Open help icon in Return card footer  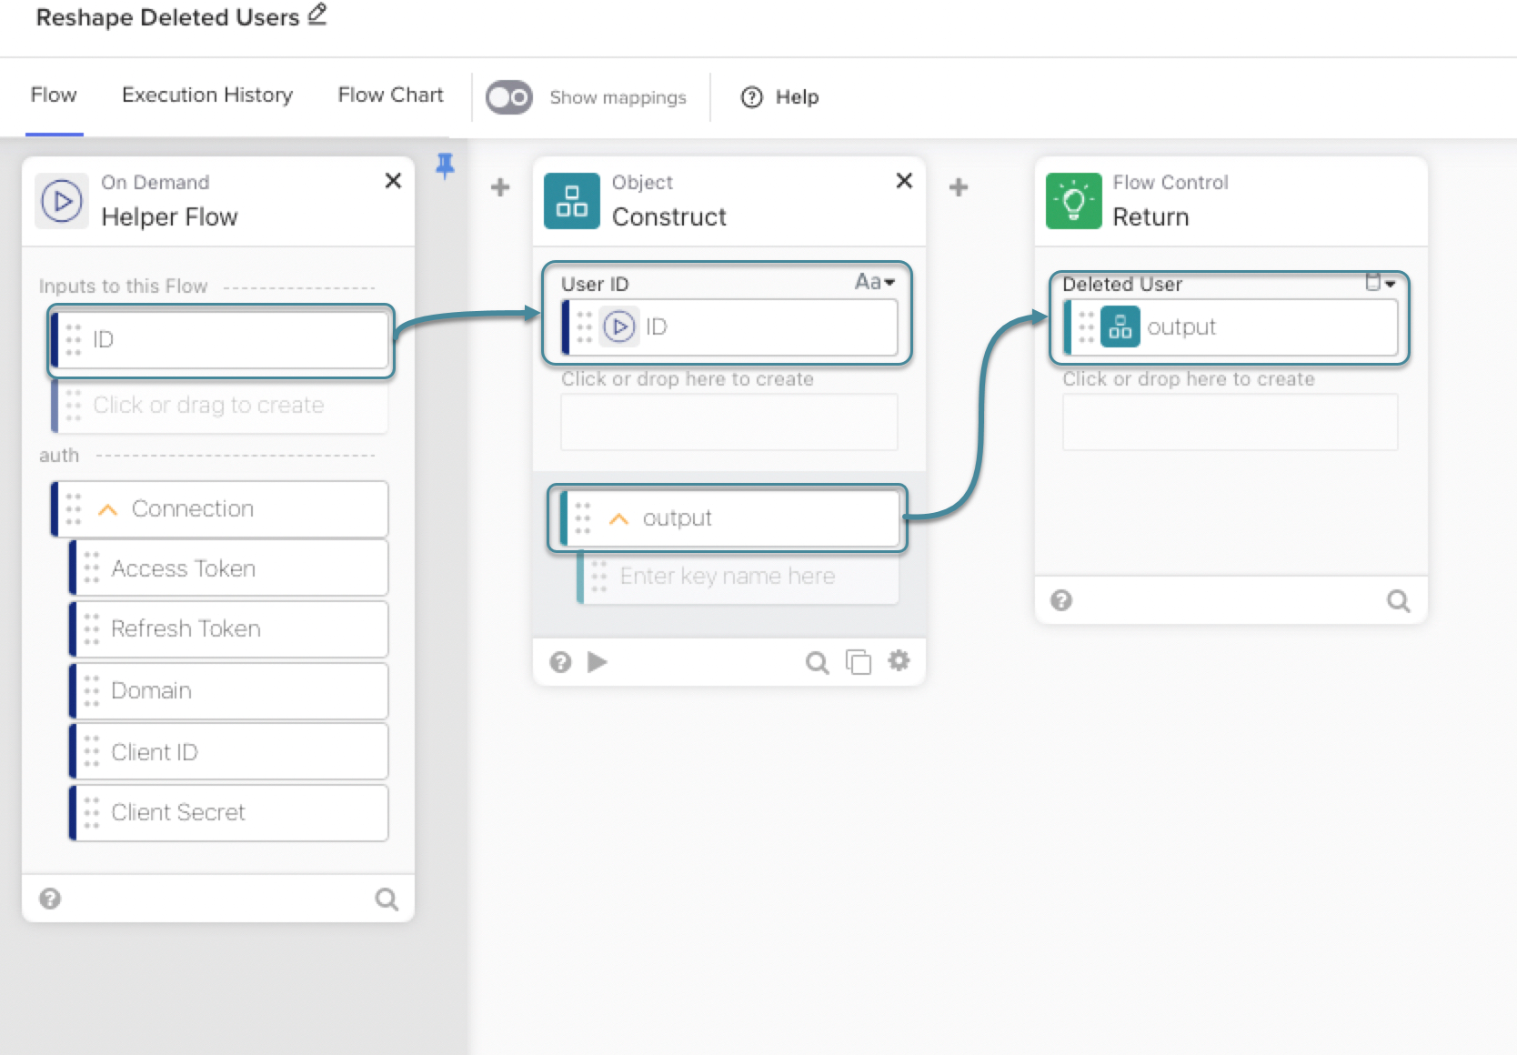click(x=1060, y=600)
